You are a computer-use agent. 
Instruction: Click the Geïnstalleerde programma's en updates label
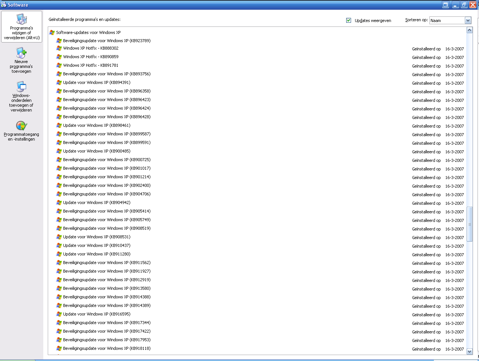(x=85, y=19)
